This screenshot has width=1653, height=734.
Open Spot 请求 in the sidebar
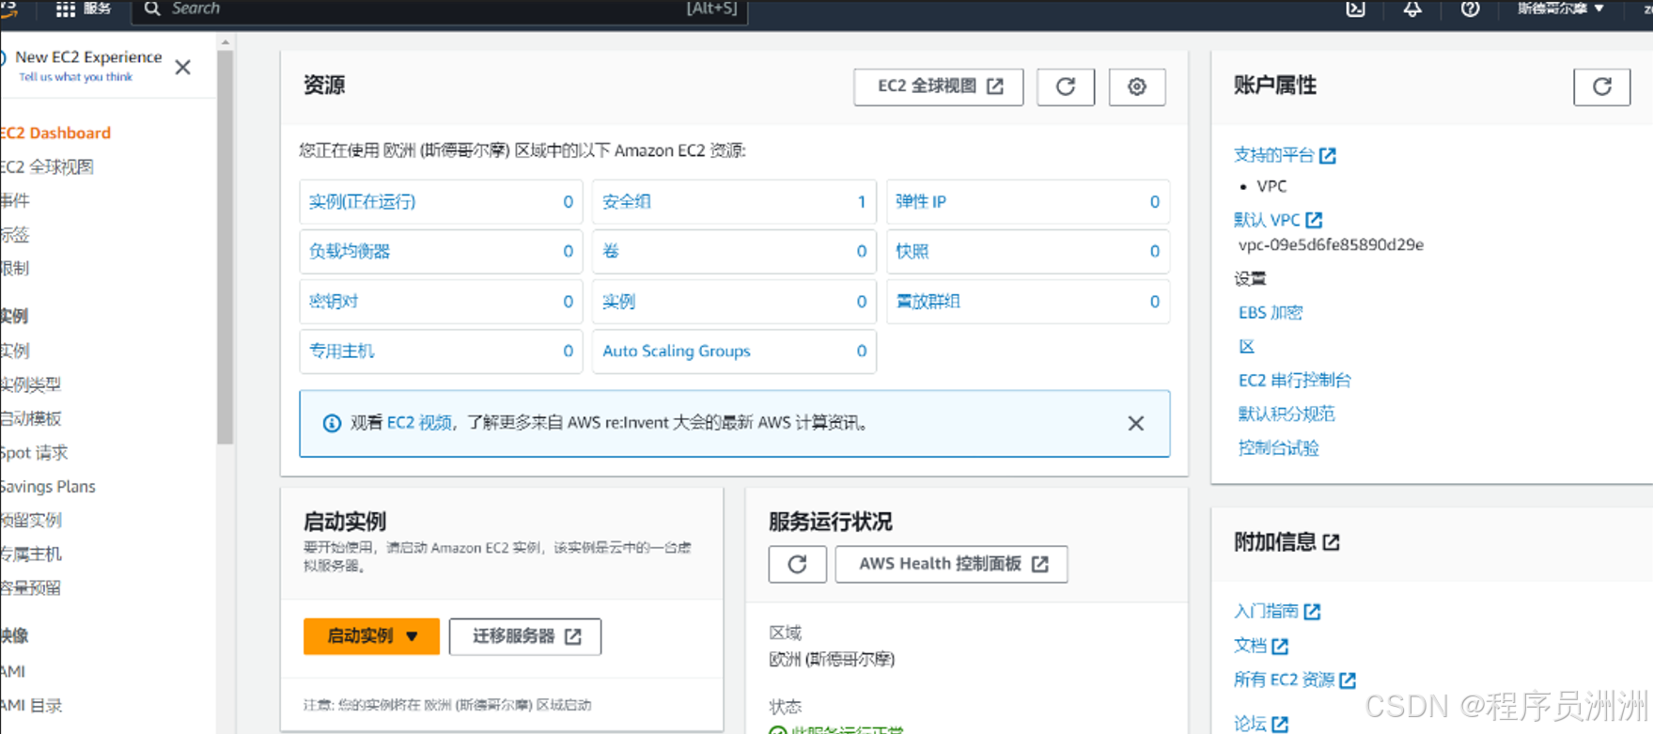click(x=35, y=452)
